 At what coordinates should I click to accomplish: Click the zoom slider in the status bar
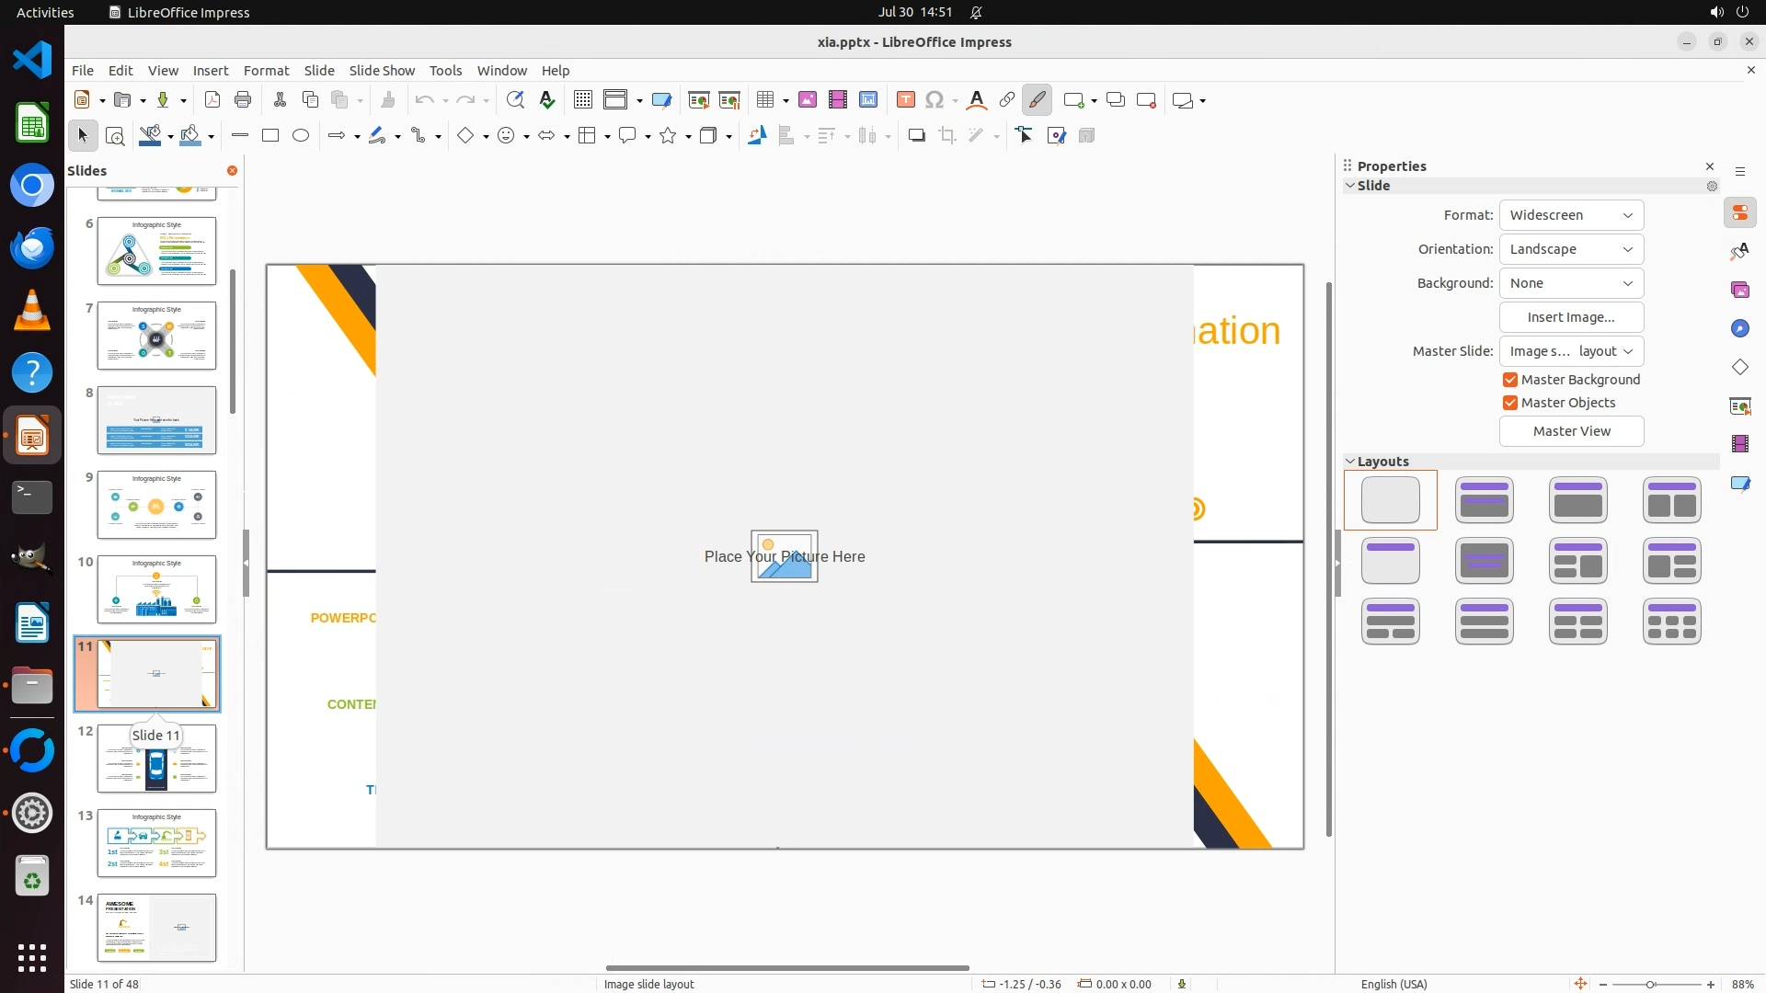(x=1651, y=984)
